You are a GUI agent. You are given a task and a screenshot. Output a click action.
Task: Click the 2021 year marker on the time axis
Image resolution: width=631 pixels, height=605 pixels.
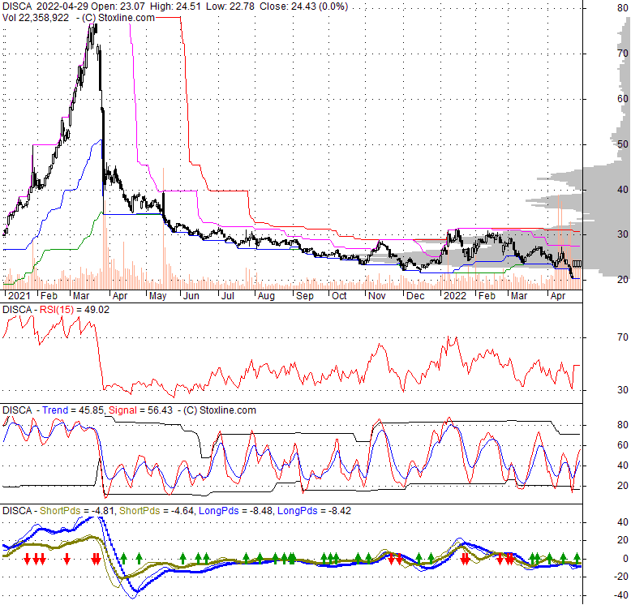pyautogui.click(x=16, y=297)
